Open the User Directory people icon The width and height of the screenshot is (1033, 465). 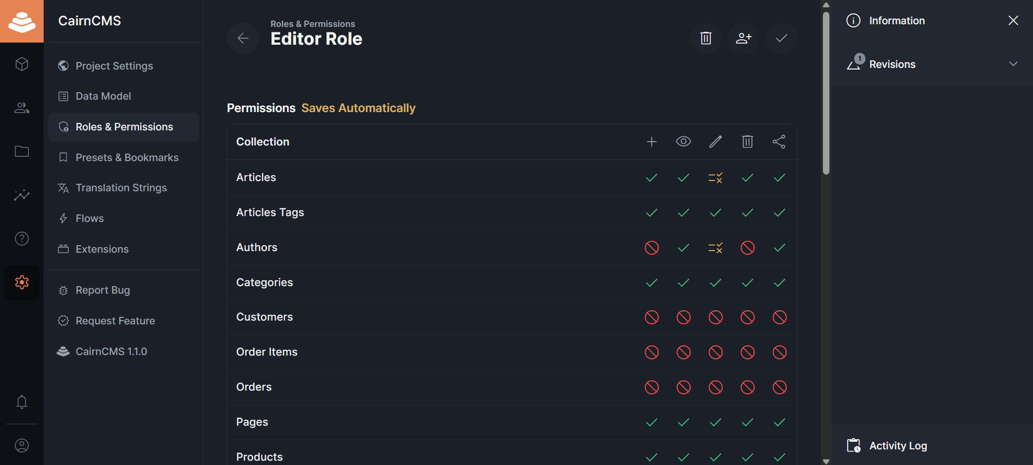pos(22,108)
